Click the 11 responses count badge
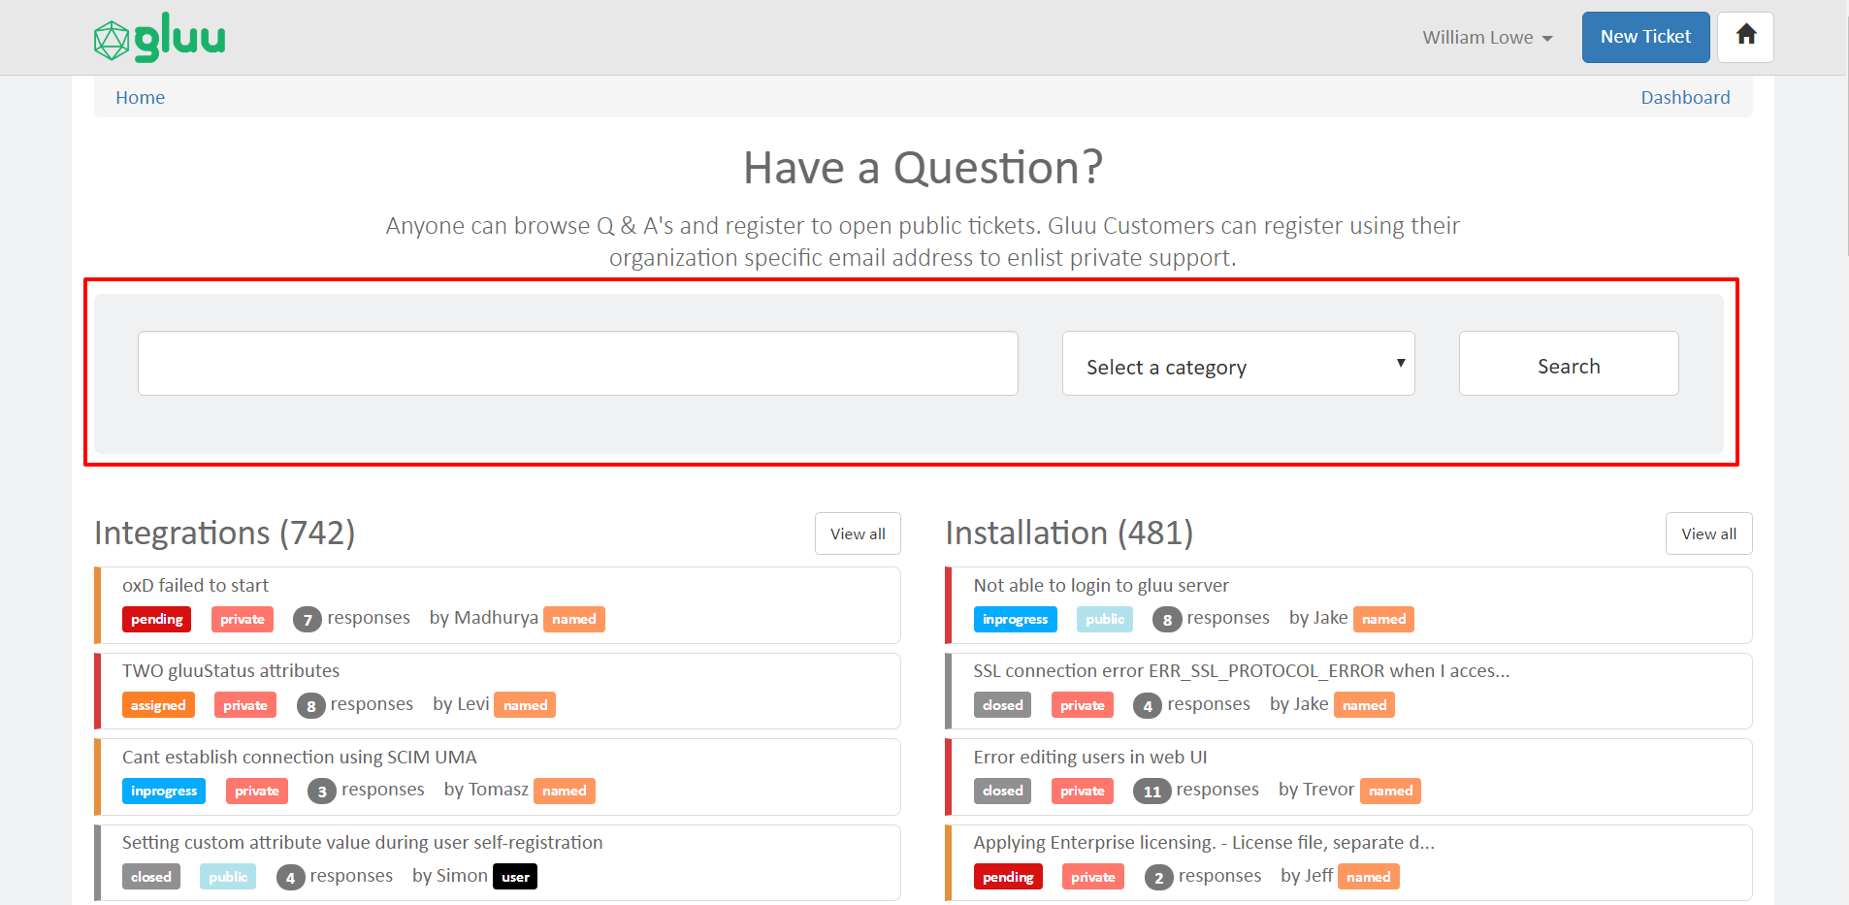The height and width of the screenshot is (905, 1849). coord(1152,792)
